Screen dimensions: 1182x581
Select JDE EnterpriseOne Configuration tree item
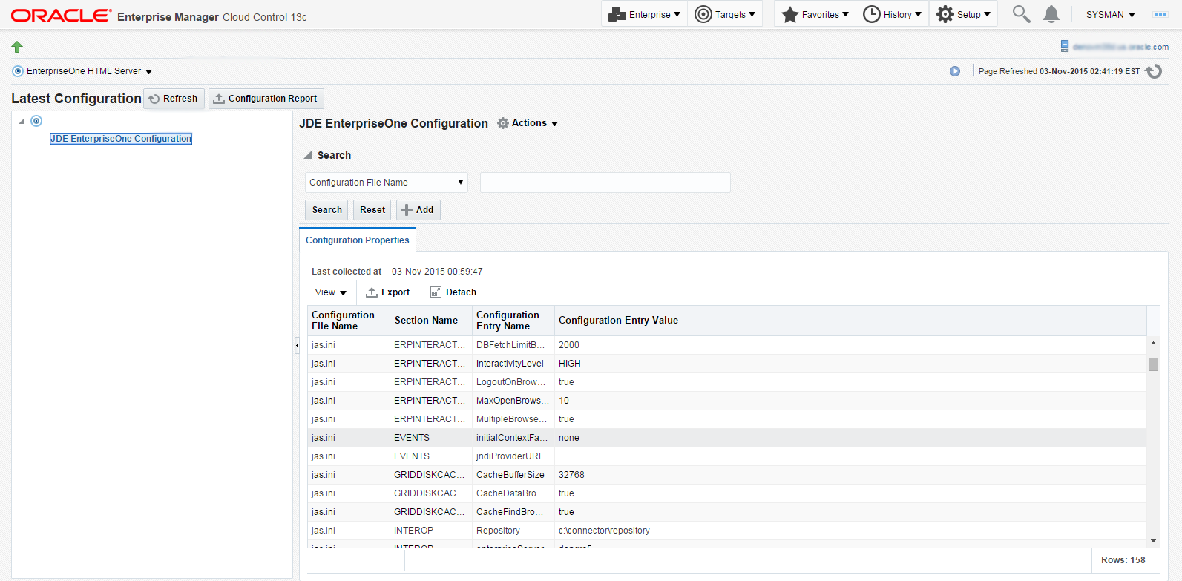coord(120,139)
